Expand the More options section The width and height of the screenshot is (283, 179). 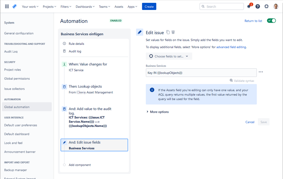[x=158, y=112]
